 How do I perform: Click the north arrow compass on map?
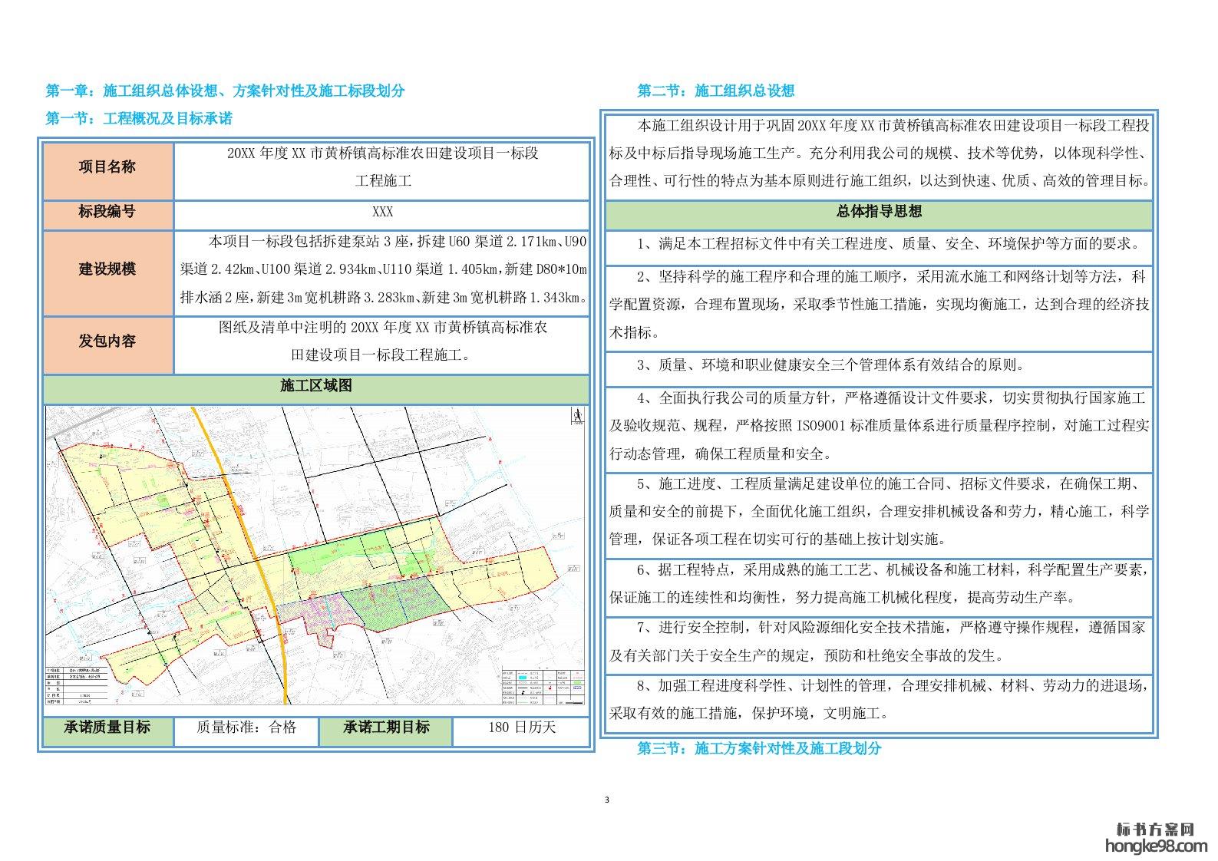(x=576, y=416)
